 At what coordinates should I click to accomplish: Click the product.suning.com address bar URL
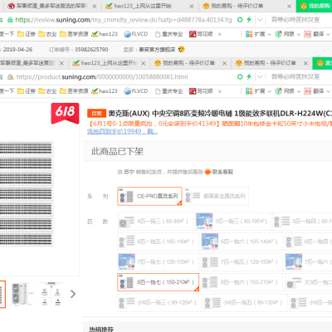tap(102, 76)
